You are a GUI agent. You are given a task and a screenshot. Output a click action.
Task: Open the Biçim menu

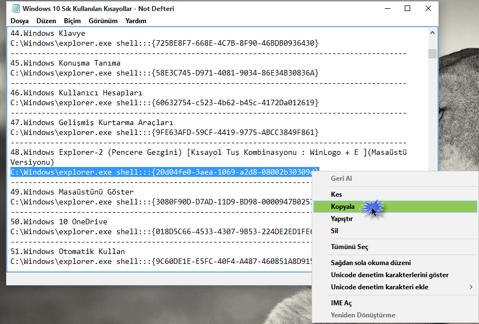(72, 21)
